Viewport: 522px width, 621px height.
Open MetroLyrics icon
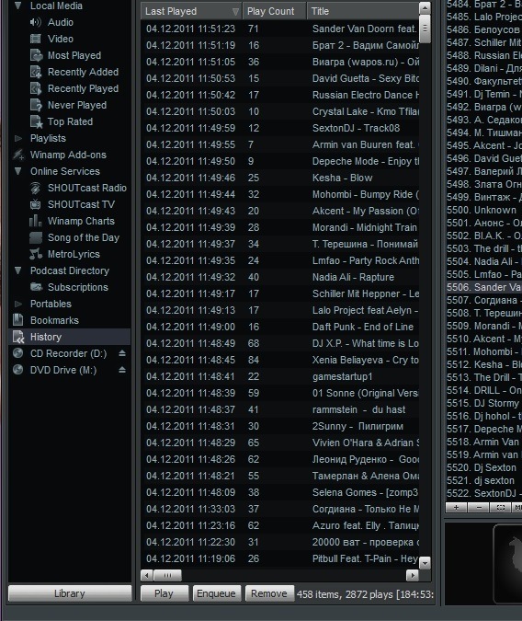(x=36, y=254)
